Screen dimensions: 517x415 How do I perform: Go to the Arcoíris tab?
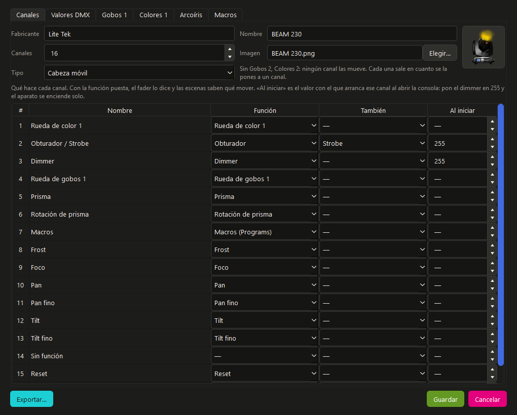(x=191, y=15)
